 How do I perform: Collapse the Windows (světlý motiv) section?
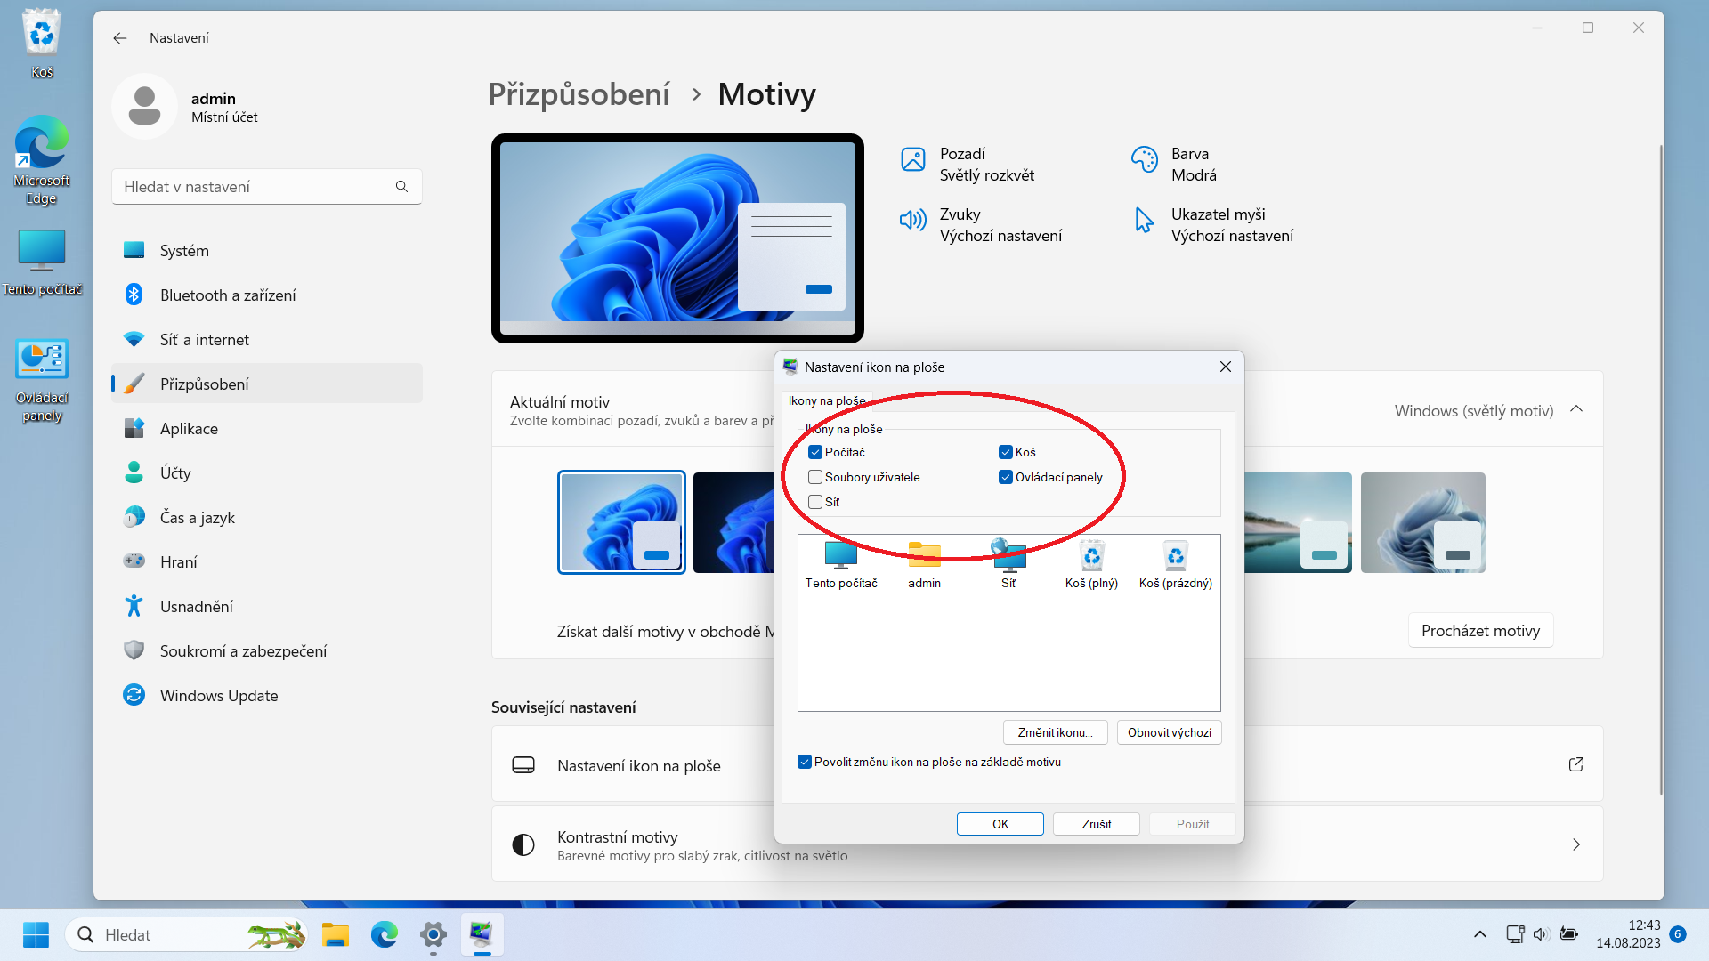[x=1576, y=409]
